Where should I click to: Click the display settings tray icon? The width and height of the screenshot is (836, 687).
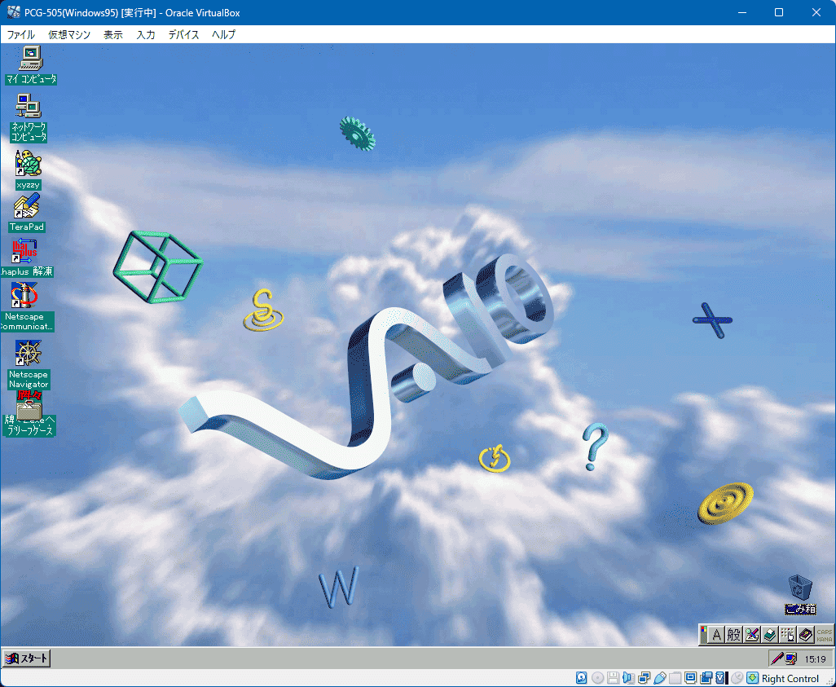(790, 658)
